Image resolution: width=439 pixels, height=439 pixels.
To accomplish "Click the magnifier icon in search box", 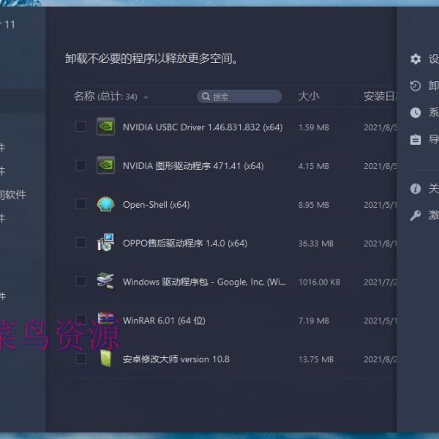I will tap(206, 97).
